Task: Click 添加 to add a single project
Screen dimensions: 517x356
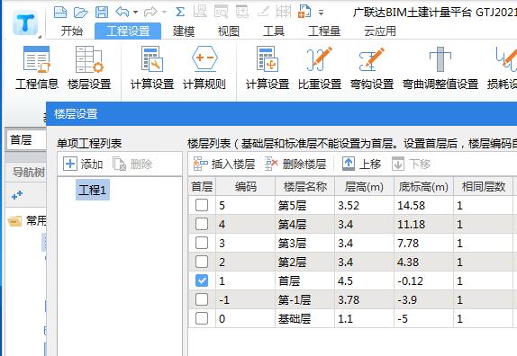Action: pyautogui.click(x=84, y=164)
